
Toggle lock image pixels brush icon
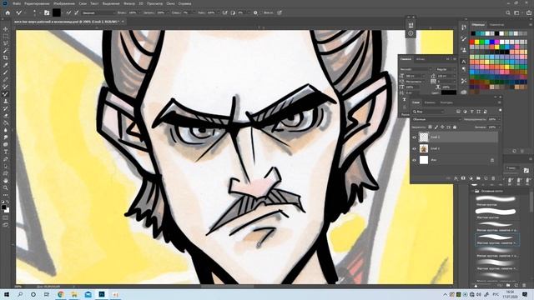436,127
